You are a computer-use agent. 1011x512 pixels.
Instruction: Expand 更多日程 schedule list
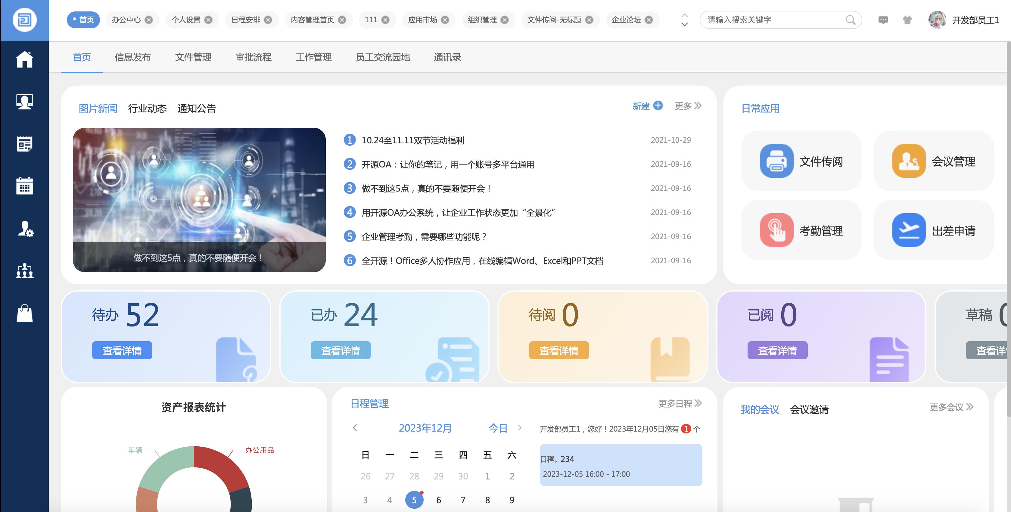pyautogui.click(x=680, y=403)
